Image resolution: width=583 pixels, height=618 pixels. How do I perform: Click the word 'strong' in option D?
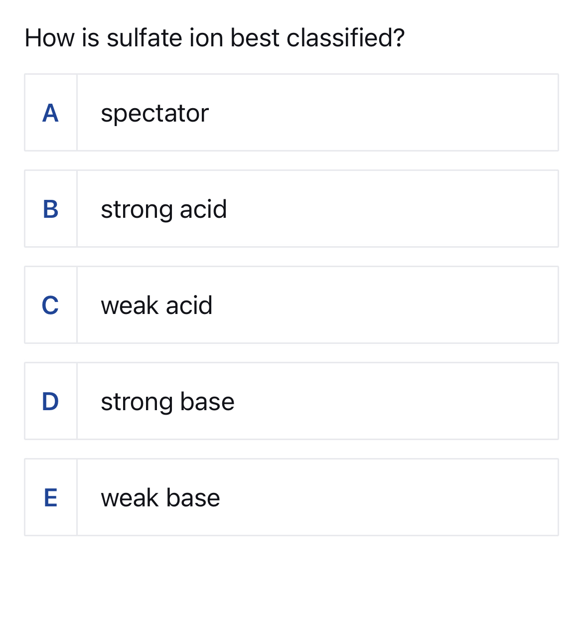136,402
